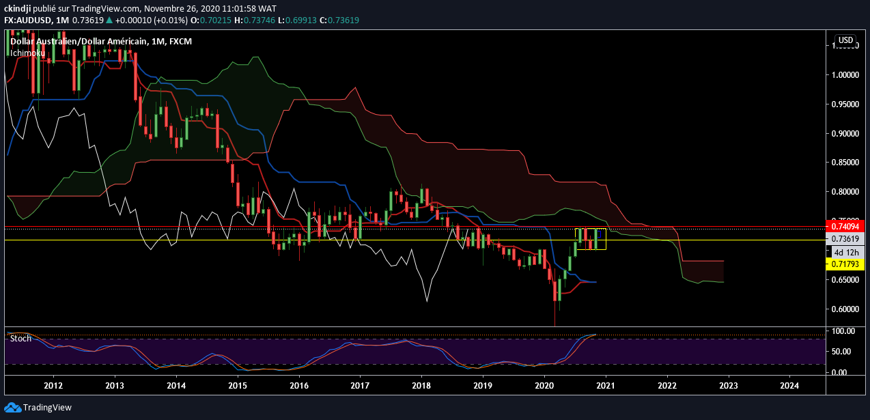Click the 2023 label on time axis

coord(728,387)
